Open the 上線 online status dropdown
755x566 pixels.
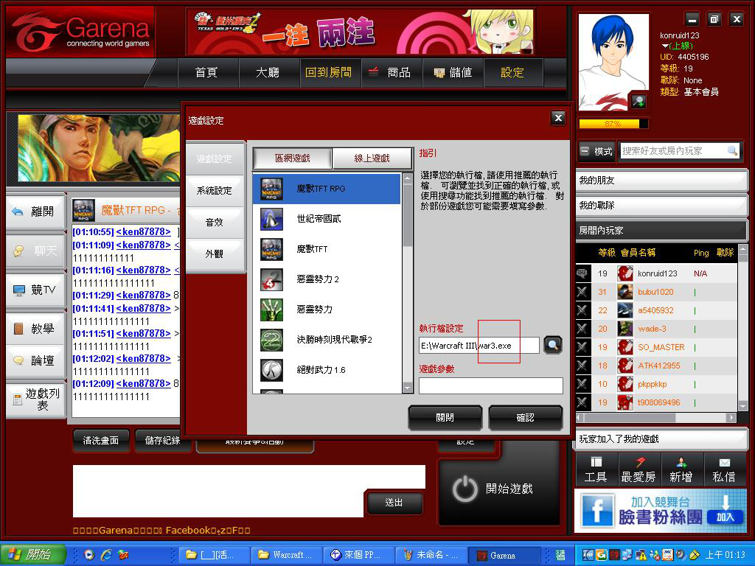(677, 46)
